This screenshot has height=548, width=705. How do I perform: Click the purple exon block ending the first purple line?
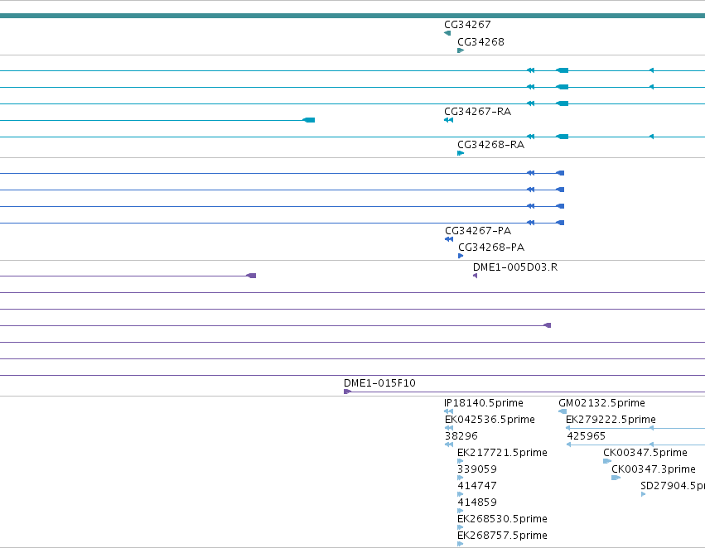tap(251, 276)
